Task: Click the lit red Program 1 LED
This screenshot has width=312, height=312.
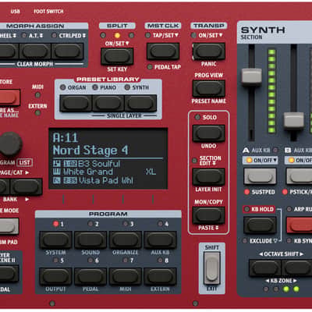Action: pyautogui.click(x=55, y=224)
